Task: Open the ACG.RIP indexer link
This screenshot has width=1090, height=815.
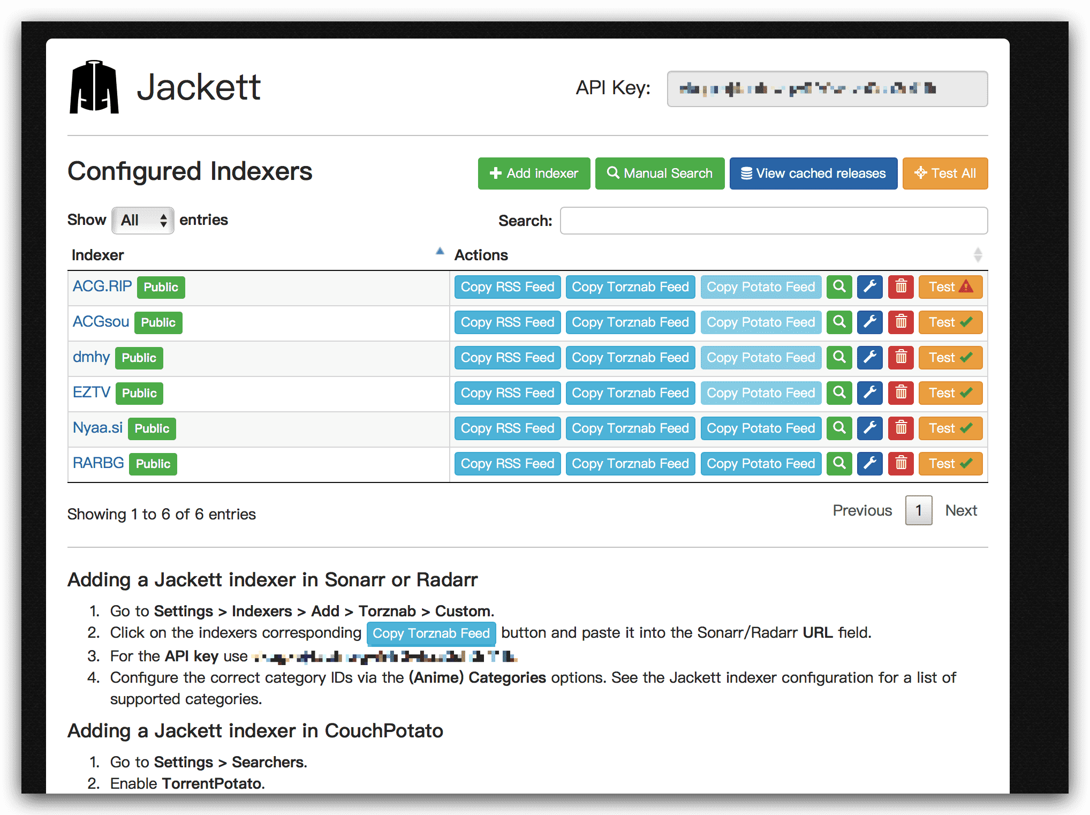Action: click(102, 286)
